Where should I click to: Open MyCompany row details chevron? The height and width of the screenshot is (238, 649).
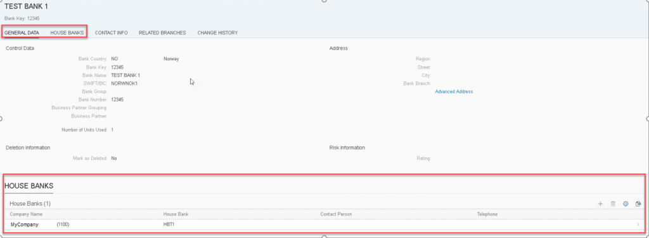[x=638, y=224]
